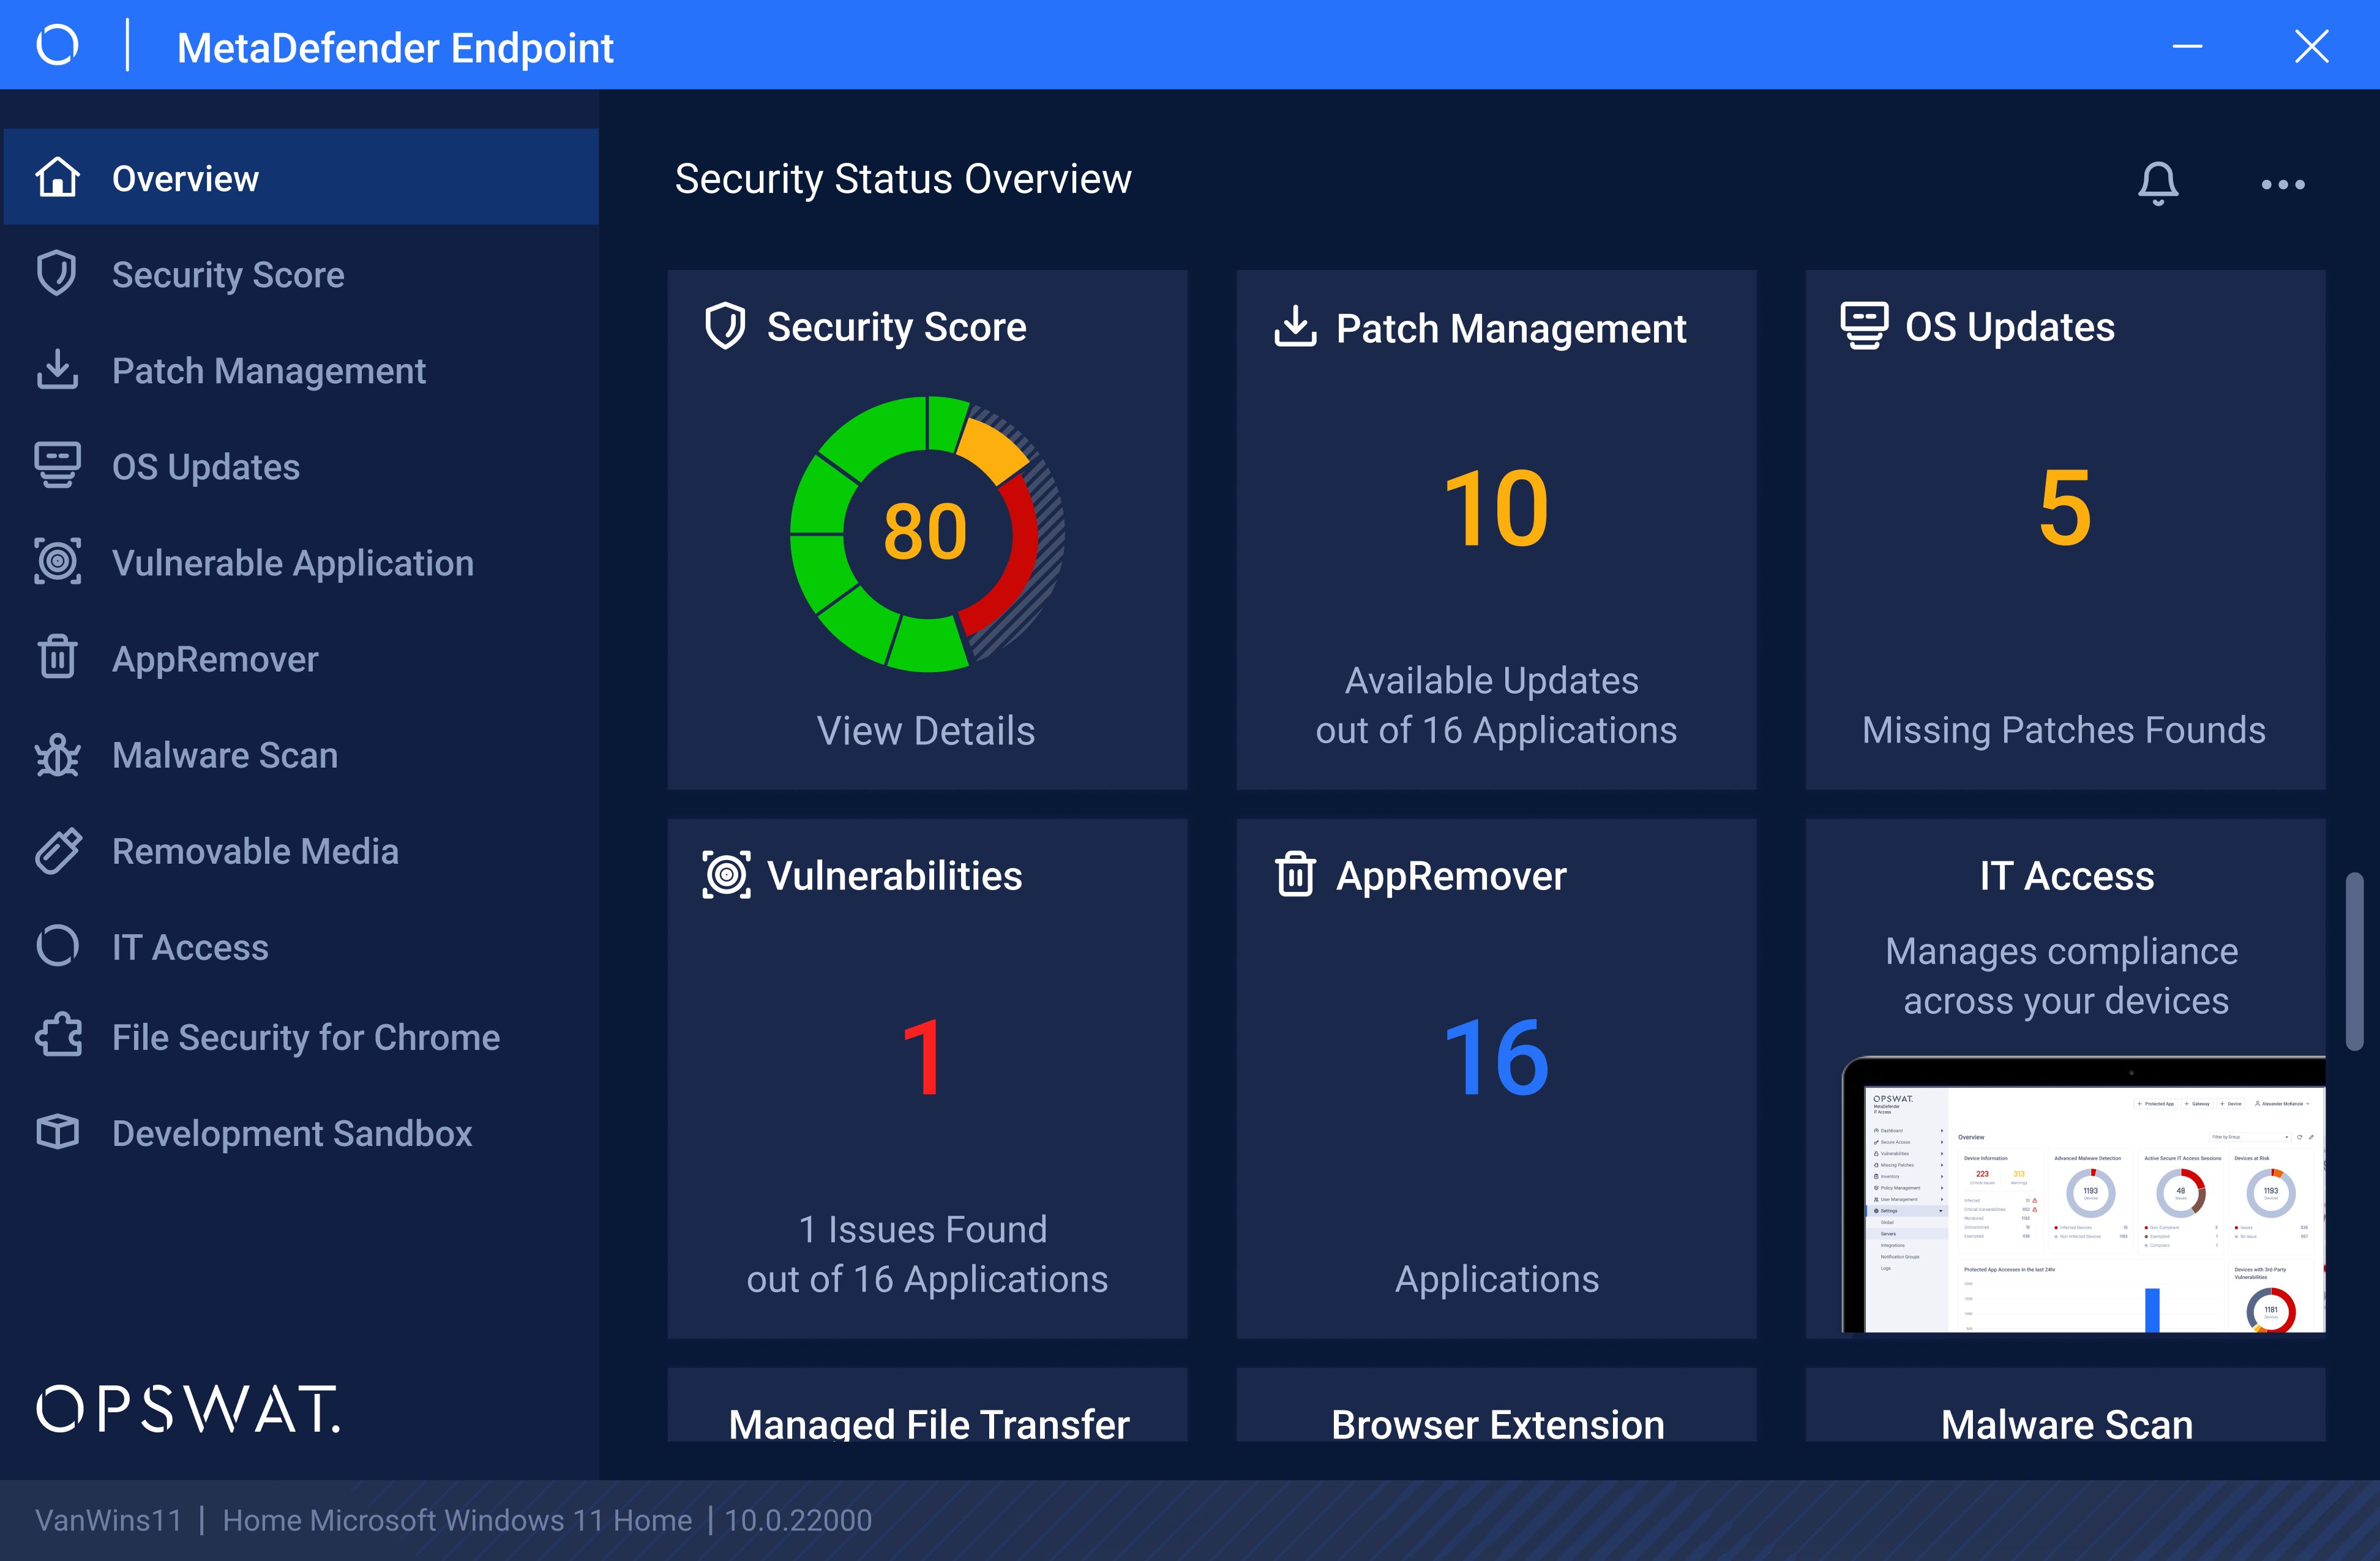Click the AppRemover trash icon in sidebar
Screen dimensions: 2380x1561
(57, 658)
